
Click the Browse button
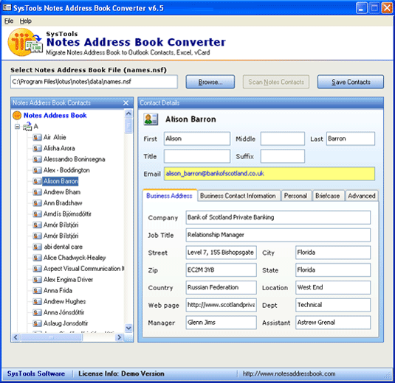click(x=210, y=82)
